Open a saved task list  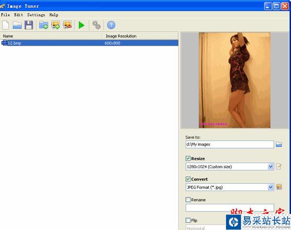tap(17, 25)
